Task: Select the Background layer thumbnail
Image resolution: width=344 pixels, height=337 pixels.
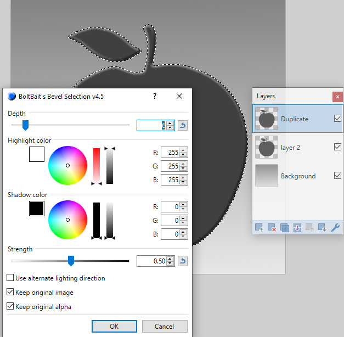Action: tap(267, 176)
